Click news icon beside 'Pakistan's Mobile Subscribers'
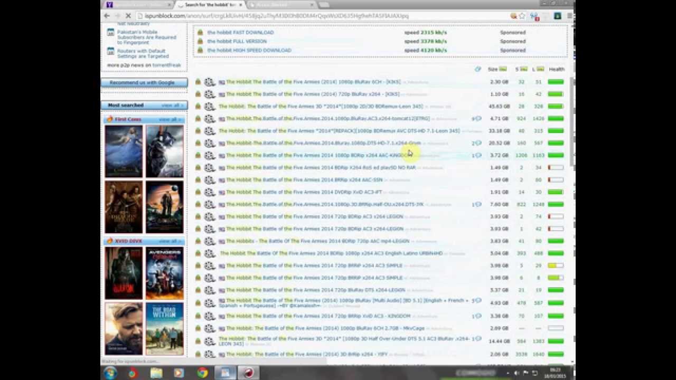The height and width of the screenshot is (380, 676). [111, 32]
